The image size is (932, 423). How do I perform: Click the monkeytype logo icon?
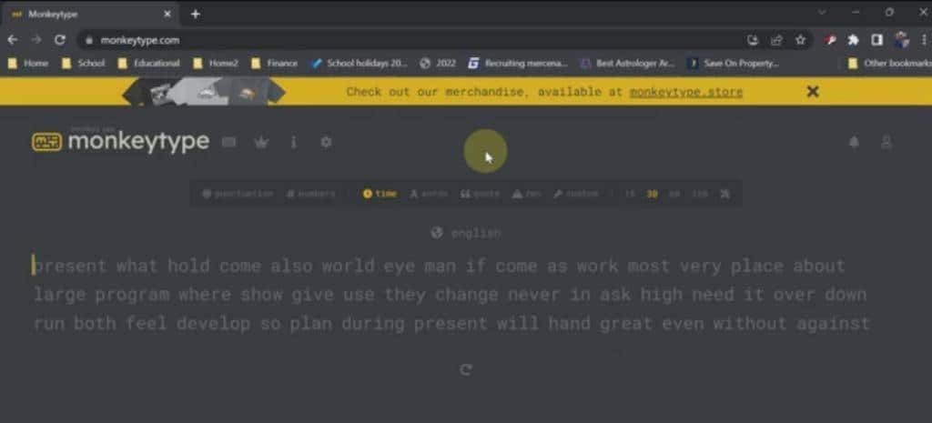click(46, 142)
